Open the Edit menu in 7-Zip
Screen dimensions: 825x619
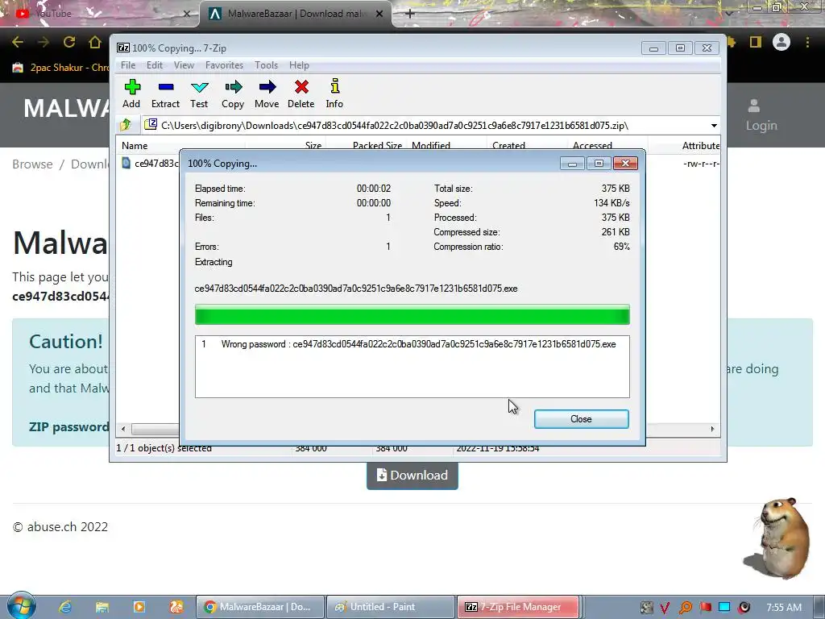point(154,65)
